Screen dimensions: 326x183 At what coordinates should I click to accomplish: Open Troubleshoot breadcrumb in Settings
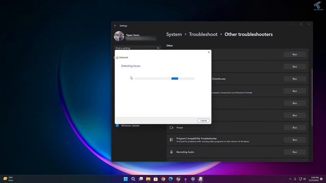coord(203,35)
